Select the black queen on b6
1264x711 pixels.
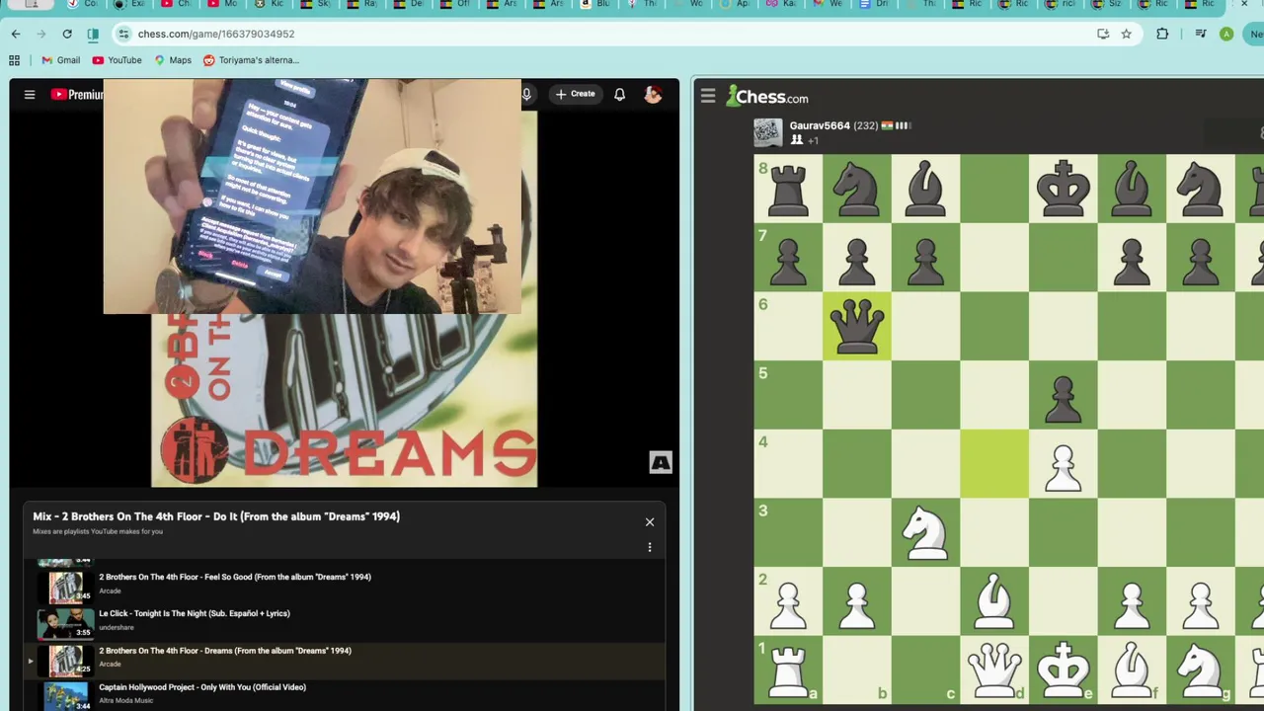coord(857,327)
